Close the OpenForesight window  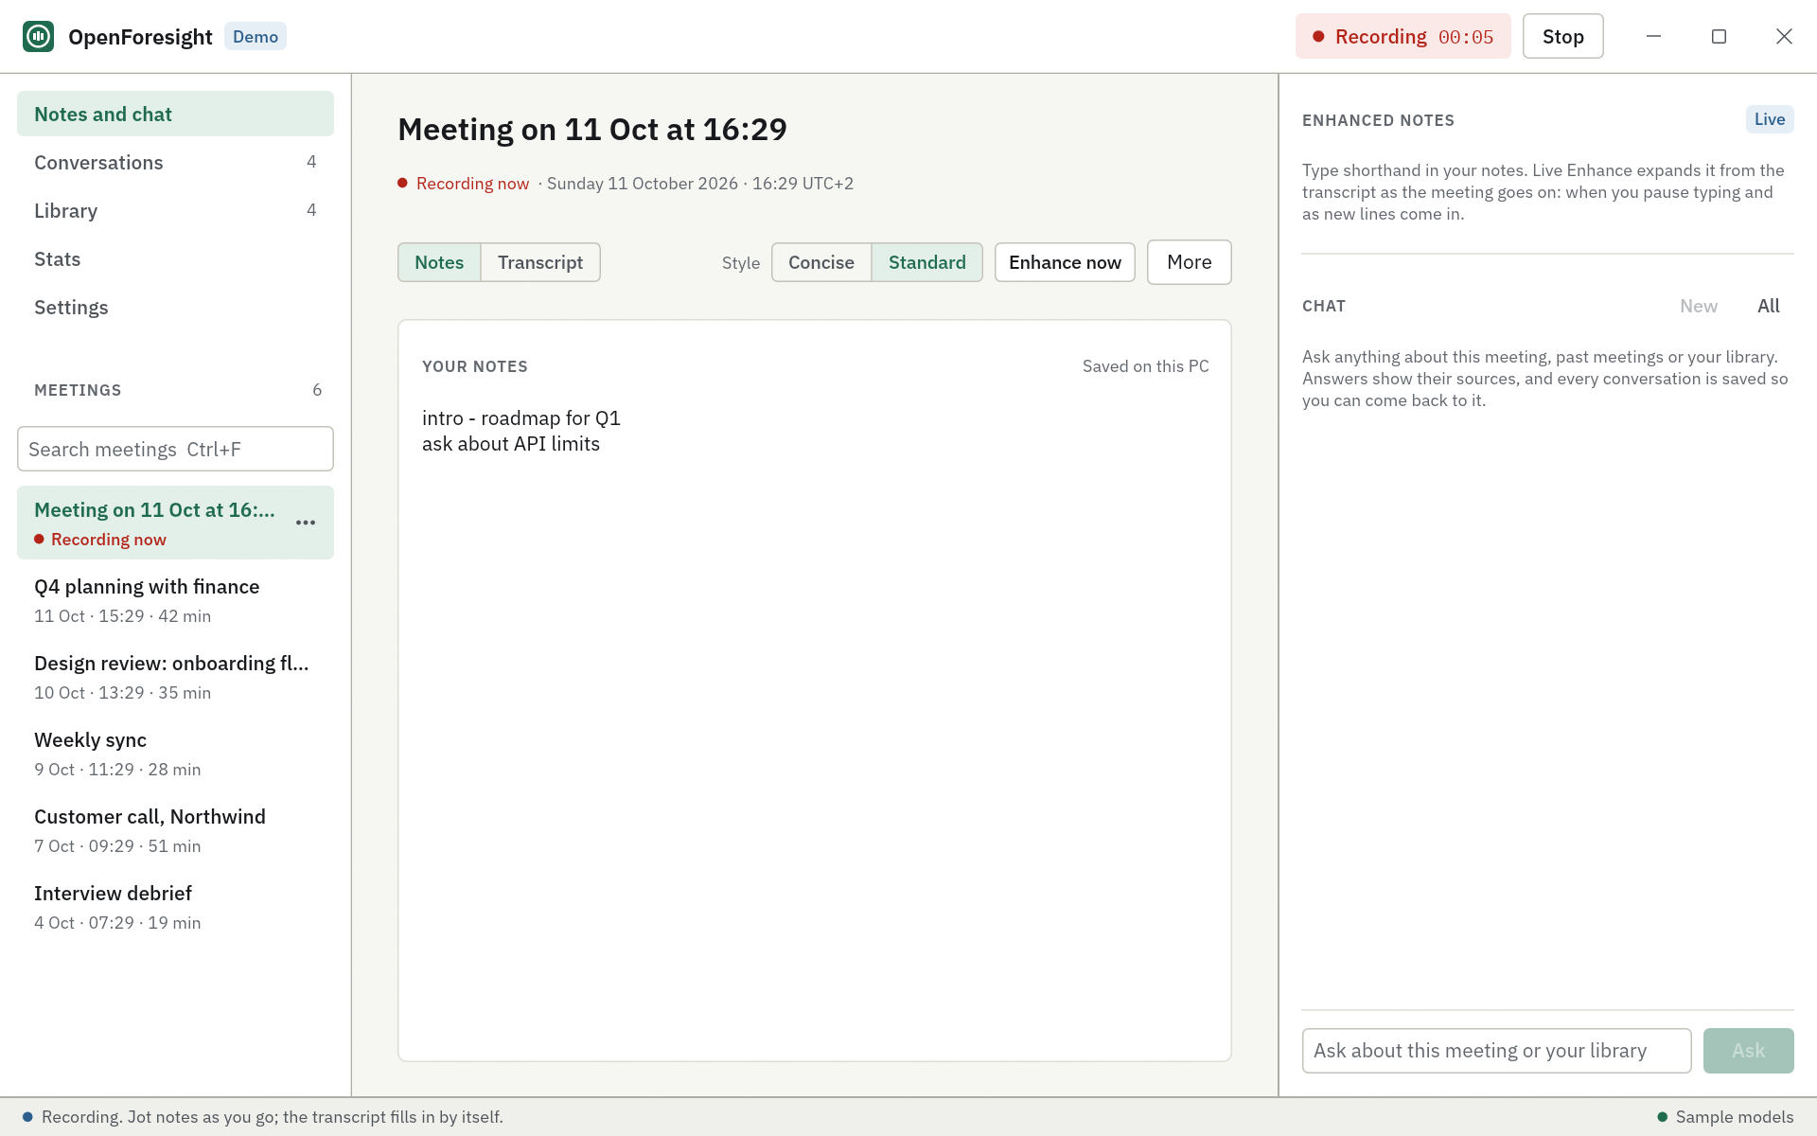(x=1784, y=36)
